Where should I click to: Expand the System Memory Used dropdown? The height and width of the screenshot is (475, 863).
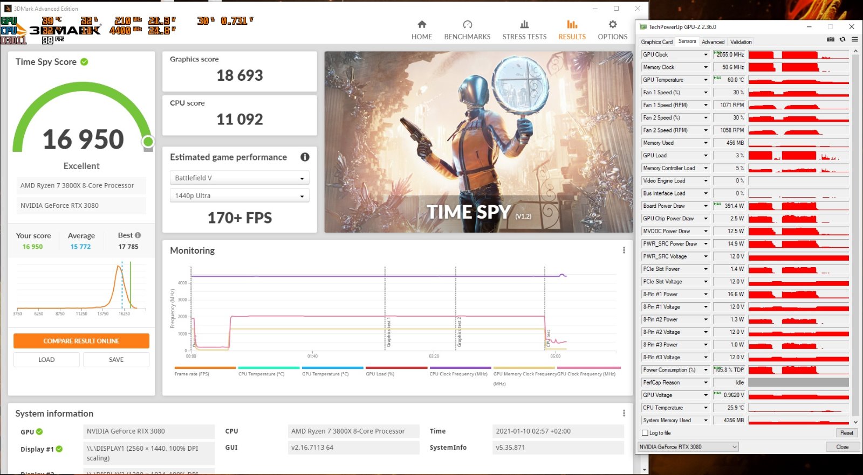click(x=706, y=420)
